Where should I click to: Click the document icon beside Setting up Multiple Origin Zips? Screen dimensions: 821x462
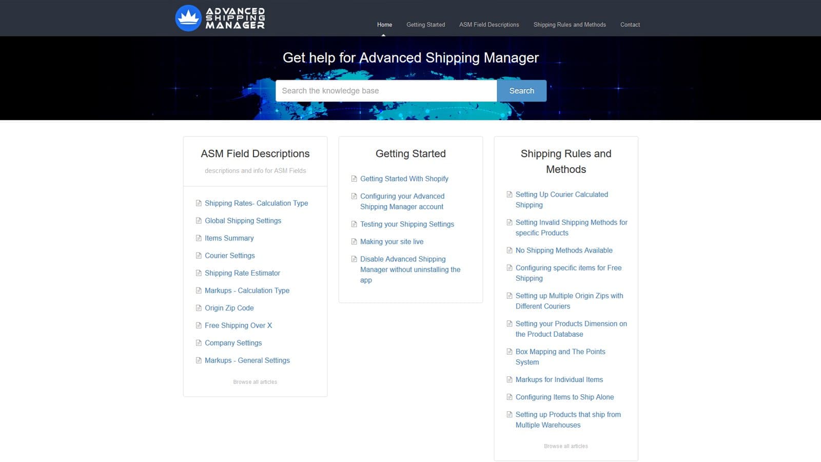click(x=510, y=296)
